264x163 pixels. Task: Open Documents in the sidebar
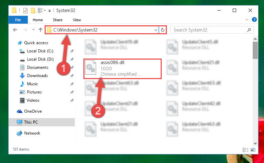tap(37, 67)
